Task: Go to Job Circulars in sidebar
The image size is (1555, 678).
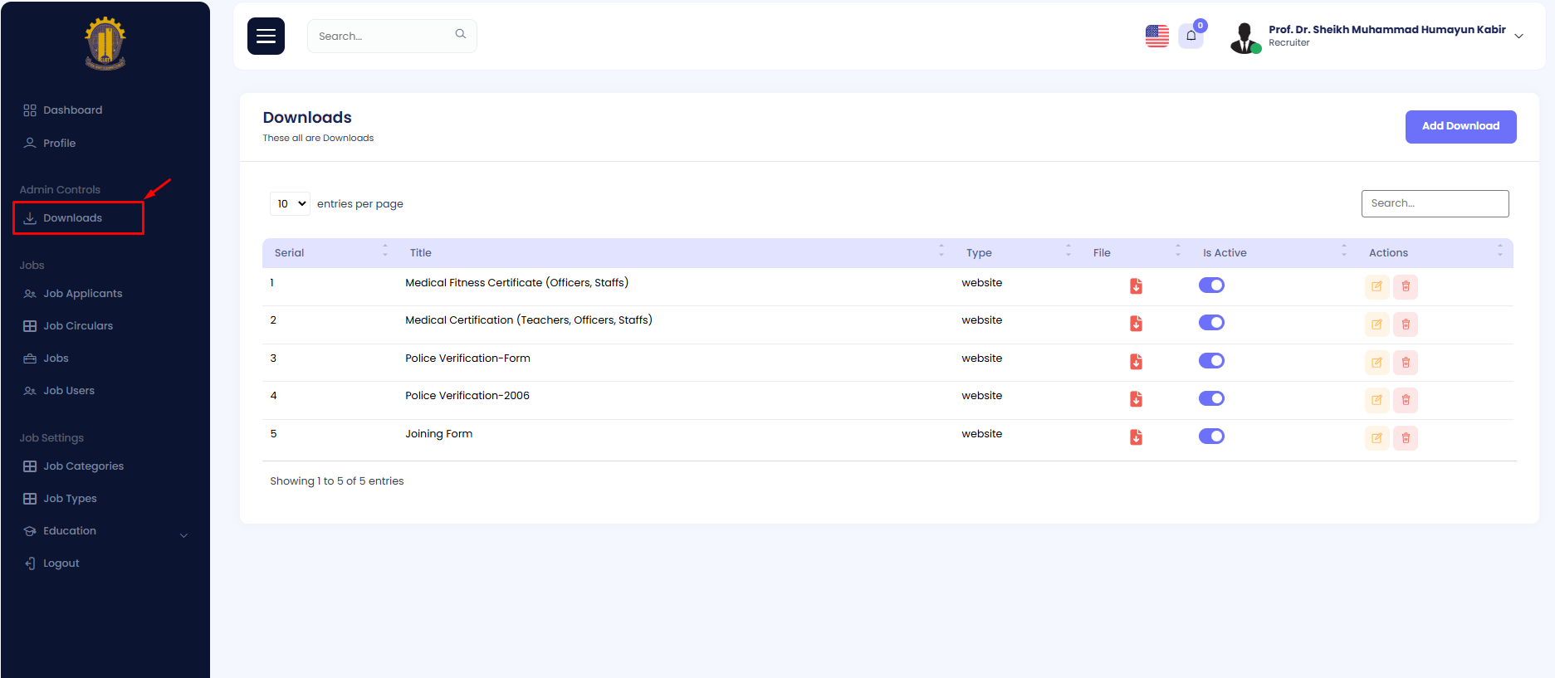Action: click(78, 326)
